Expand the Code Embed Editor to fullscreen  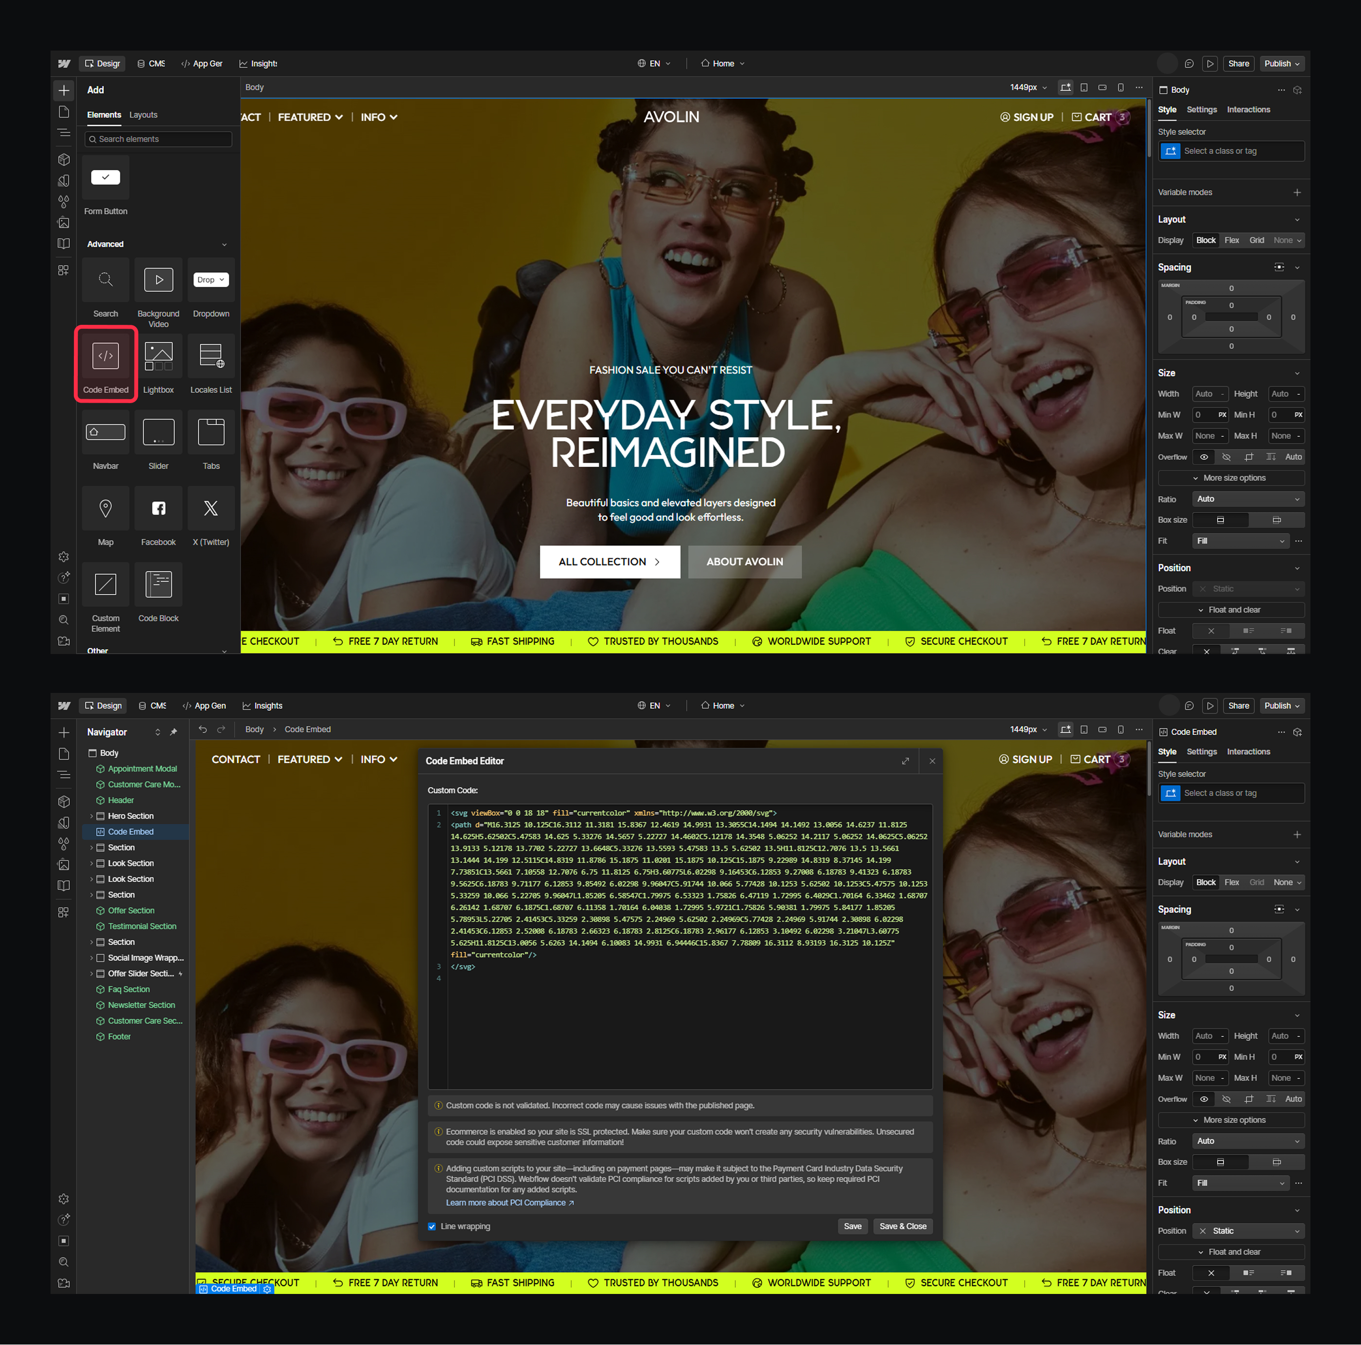click(905, 761)
